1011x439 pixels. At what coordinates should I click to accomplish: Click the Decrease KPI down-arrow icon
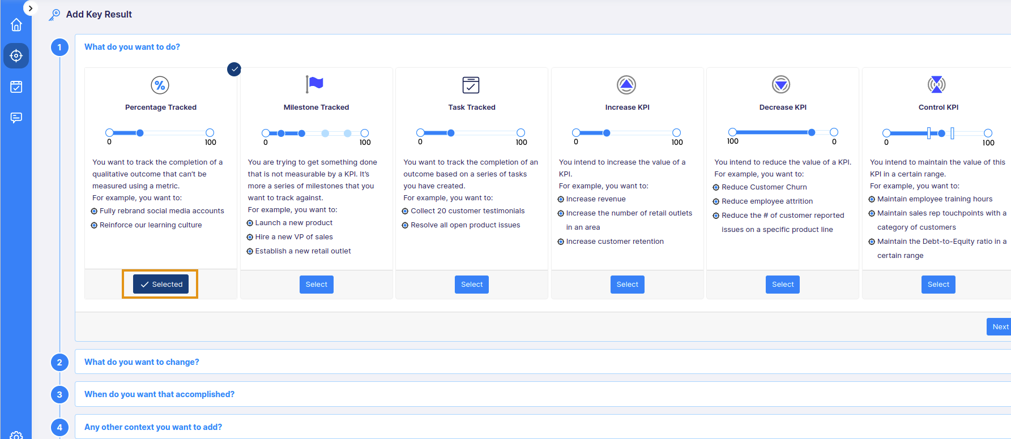coord(781,85)
